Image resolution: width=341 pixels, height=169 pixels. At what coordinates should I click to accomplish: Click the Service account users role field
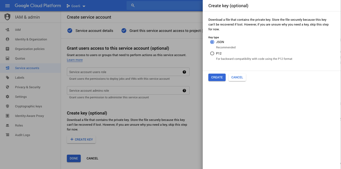pyautogui.click(x=128, y=72)
